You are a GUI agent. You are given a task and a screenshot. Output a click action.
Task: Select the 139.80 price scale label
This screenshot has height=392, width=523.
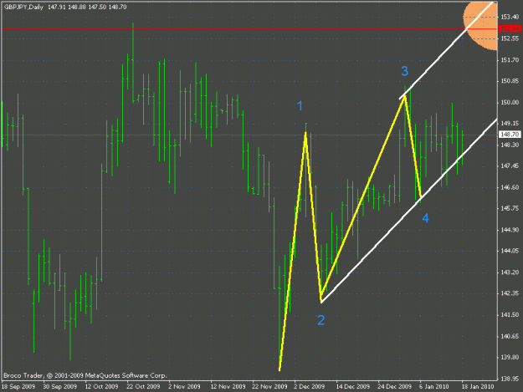(x=510, y=358)
